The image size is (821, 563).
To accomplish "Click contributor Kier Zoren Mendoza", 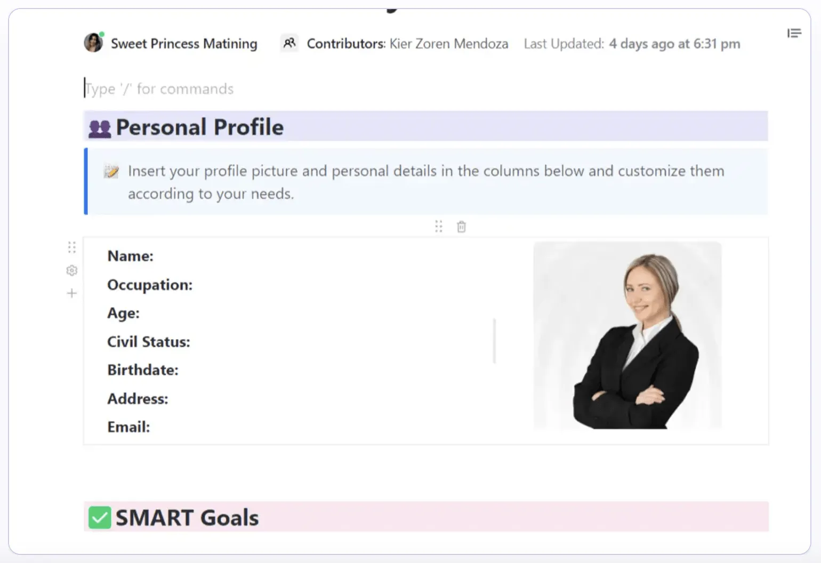I will 449,44.
